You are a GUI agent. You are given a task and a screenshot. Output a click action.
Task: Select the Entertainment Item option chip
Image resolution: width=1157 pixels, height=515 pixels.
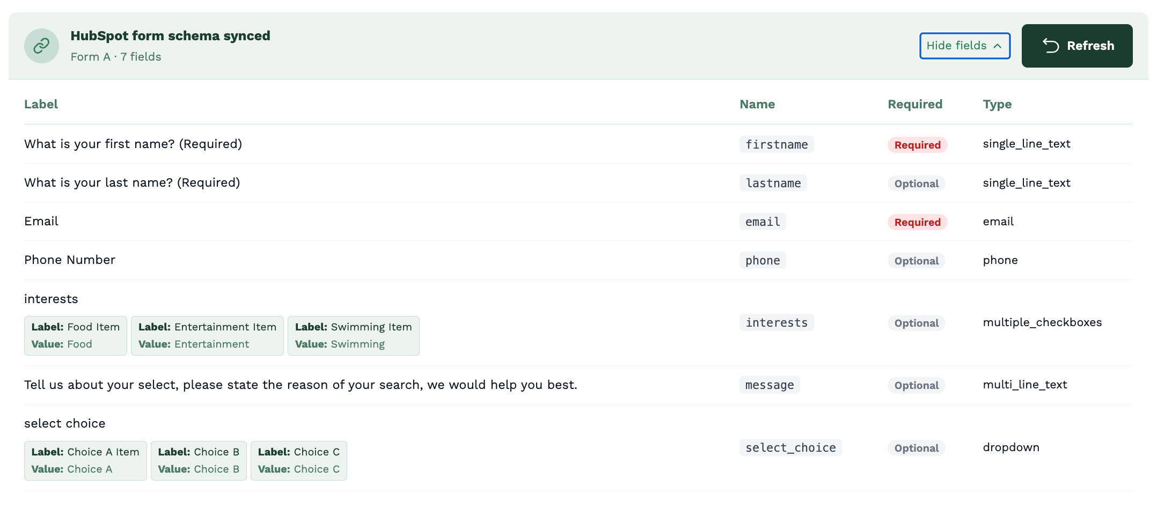tap(207, 335)
